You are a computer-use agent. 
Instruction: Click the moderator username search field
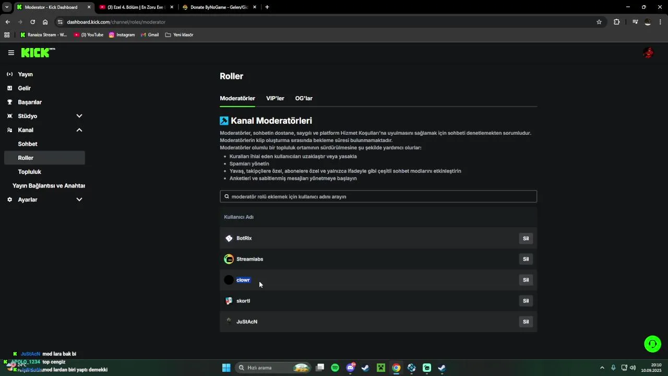[x=378, y=197]
